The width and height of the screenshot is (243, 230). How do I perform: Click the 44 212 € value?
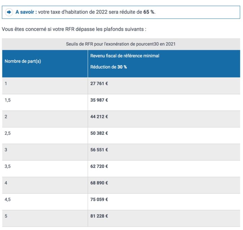pos(99,117)
